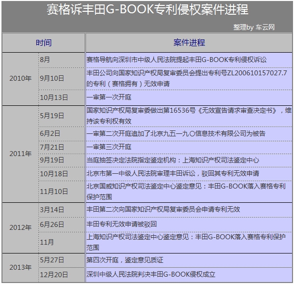This screenshot has width=294, height=285.
Task: Click the entry 一审第三次开庭
Action: (189, 147)
